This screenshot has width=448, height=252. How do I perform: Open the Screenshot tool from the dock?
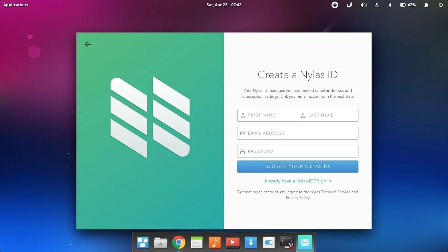click(287, 242)
